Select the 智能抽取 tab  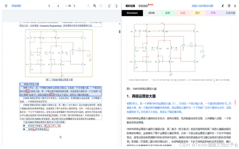click(x=143, y=6)
